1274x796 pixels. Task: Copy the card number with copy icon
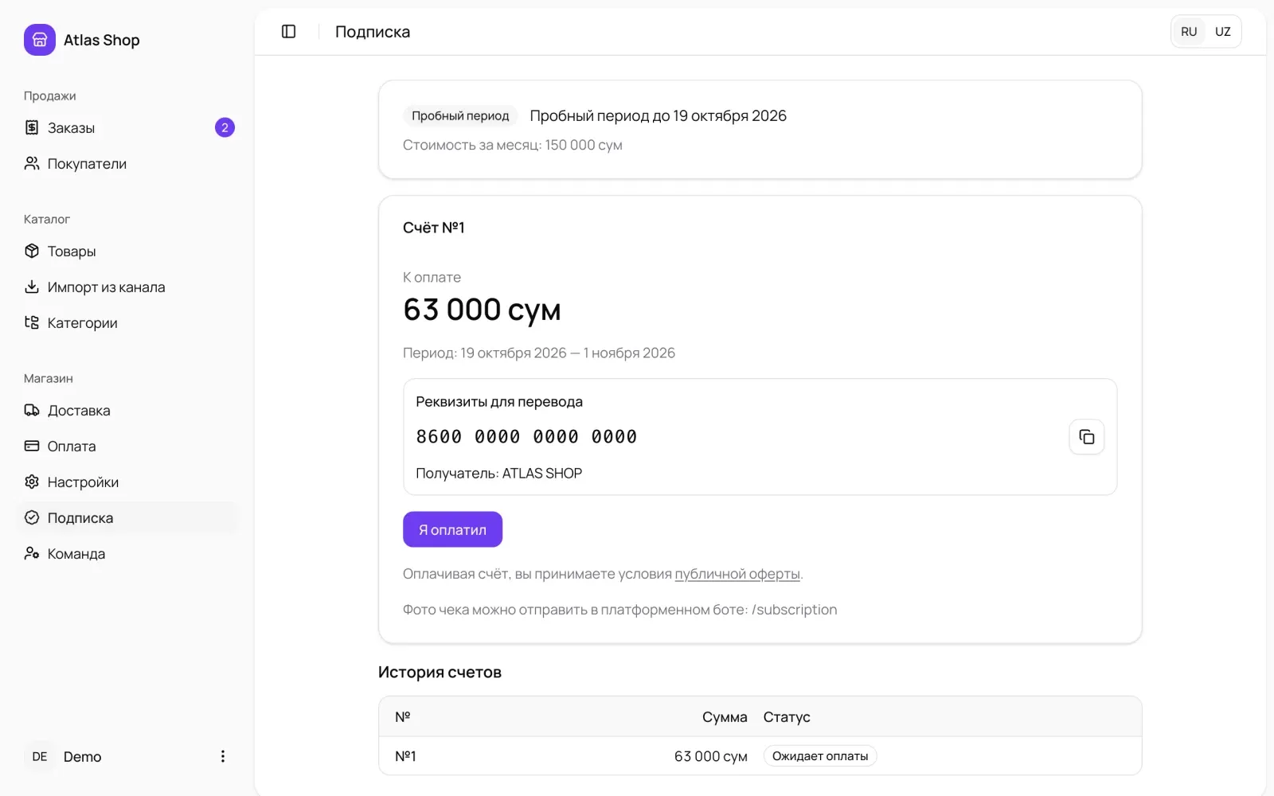1086,437
